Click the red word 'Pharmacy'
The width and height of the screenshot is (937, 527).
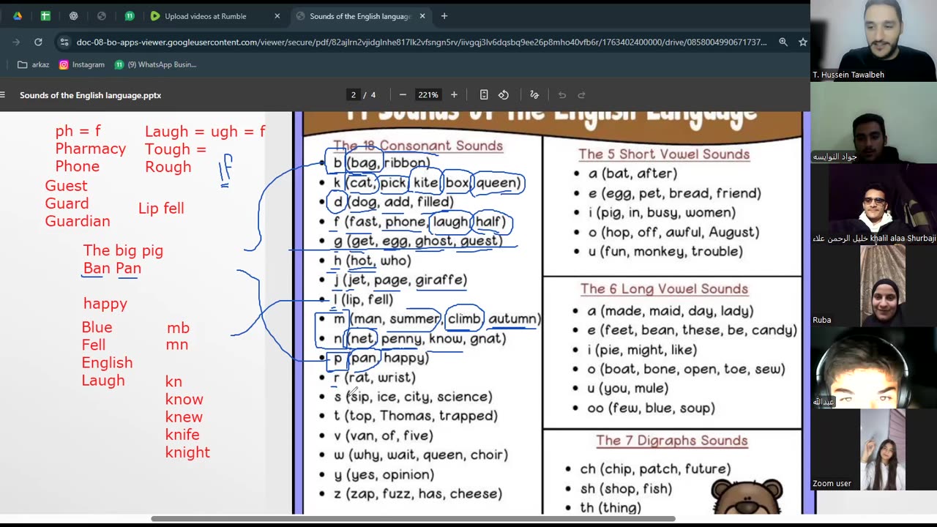pos(91,149)
